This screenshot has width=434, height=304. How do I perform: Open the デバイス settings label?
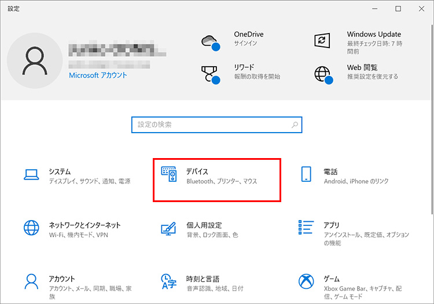(x=197, y=172)
